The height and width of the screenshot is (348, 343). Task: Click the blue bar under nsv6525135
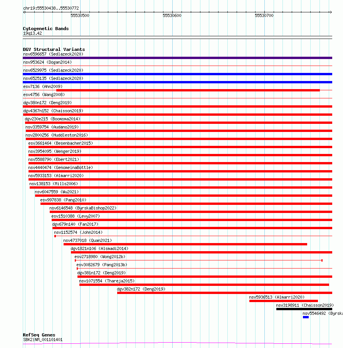(x=177, y=82)
